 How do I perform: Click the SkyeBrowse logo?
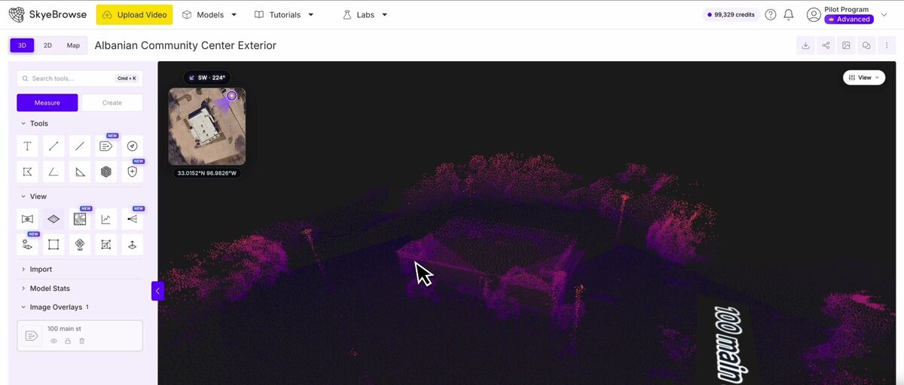[47, 14]
